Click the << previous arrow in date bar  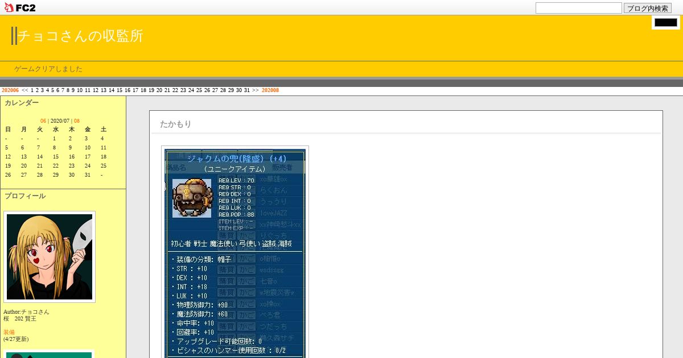24,90
